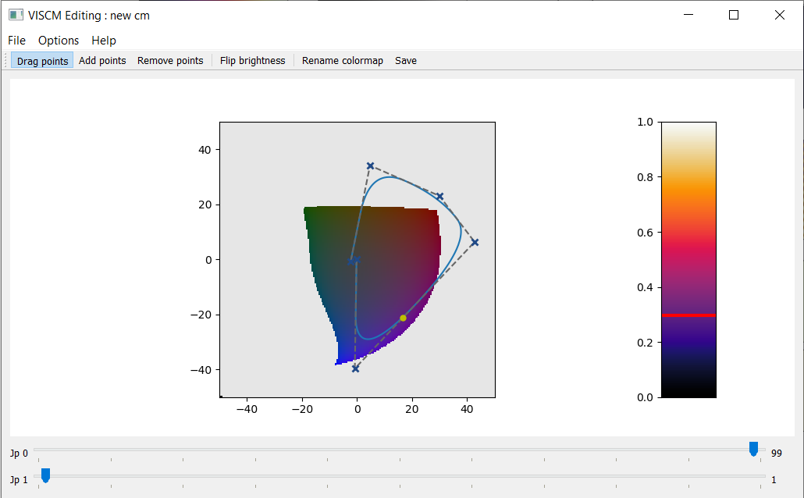Click the red marker line on colorbar

[688, 315]
